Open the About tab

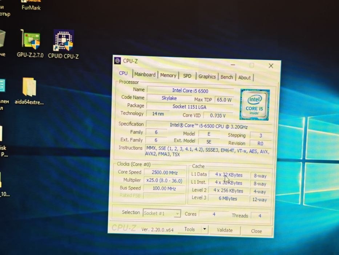coord(244,78)
